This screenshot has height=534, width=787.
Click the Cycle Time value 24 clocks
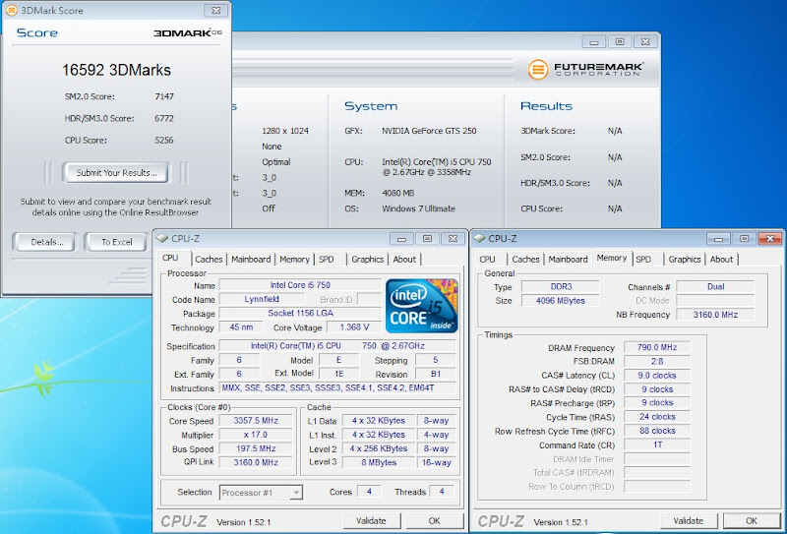pos(657,417)
